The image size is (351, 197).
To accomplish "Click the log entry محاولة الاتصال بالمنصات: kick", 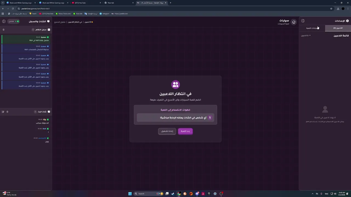I will [x=27, y=48].
